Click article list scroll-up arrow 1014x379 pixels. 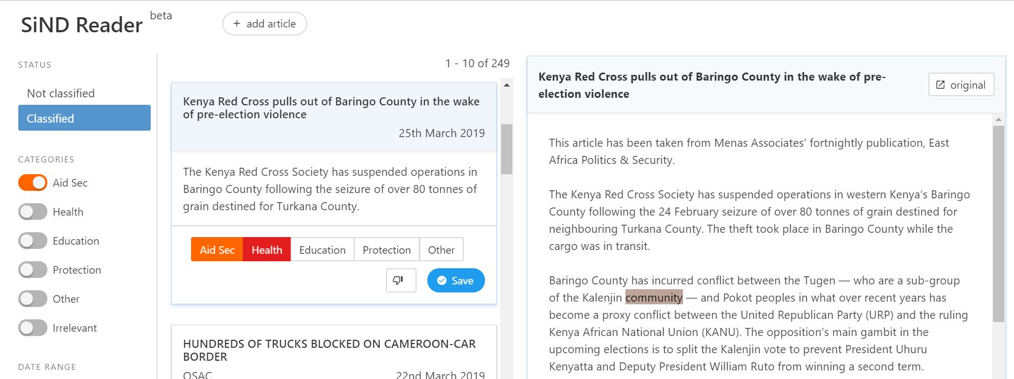click(506, 85)
